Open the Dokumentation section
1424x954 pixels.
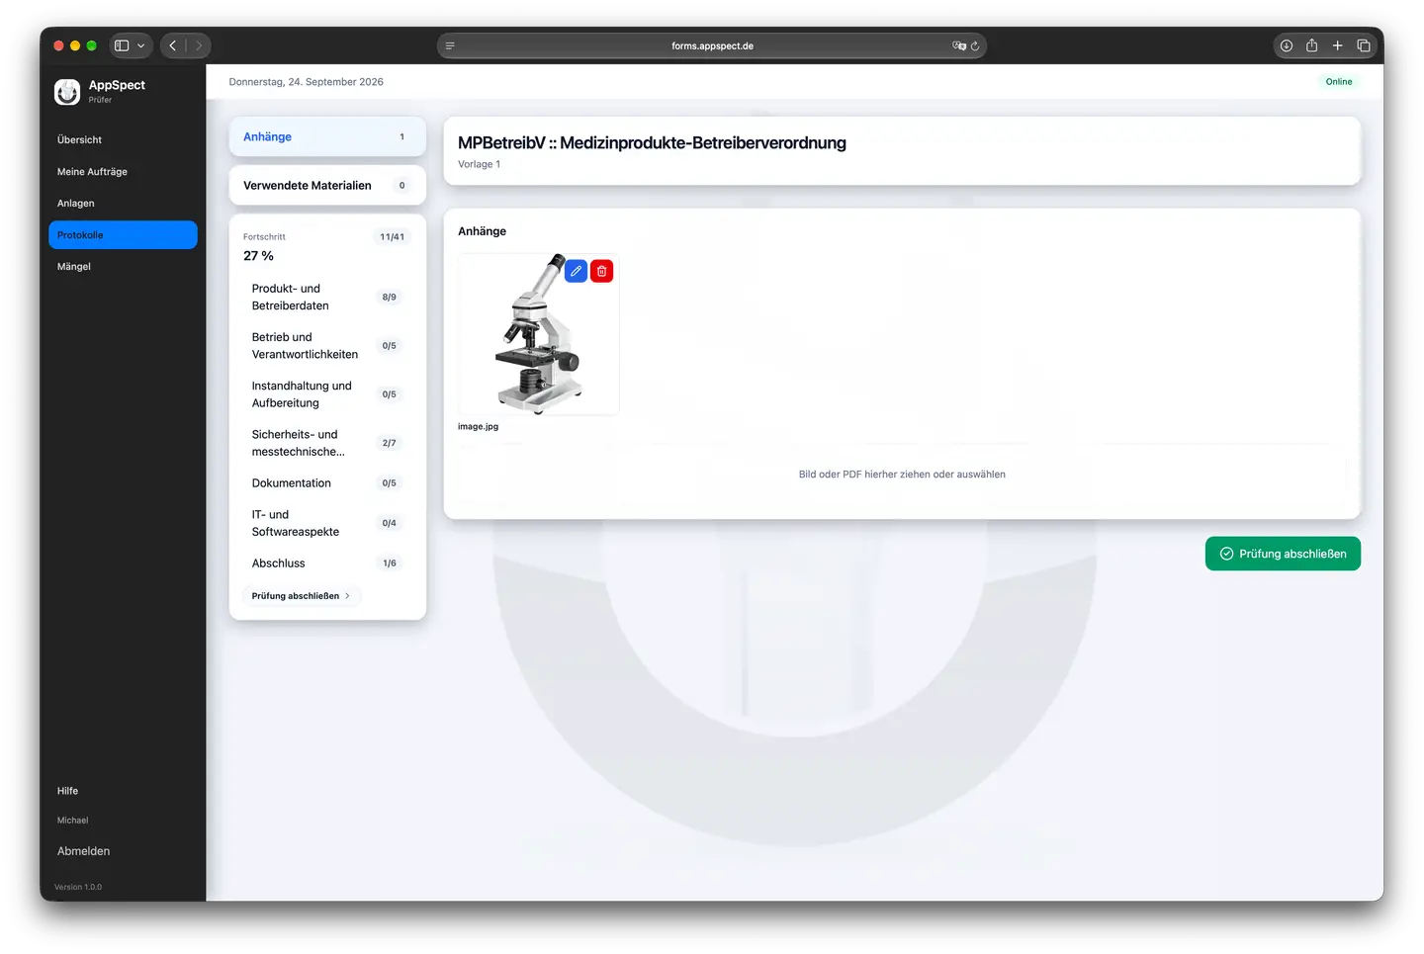[327, 483]
